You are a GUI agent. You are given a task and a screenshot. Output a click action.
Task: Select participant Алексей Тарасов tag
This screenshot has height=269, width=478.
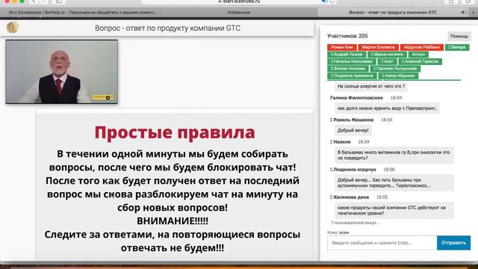420,61
